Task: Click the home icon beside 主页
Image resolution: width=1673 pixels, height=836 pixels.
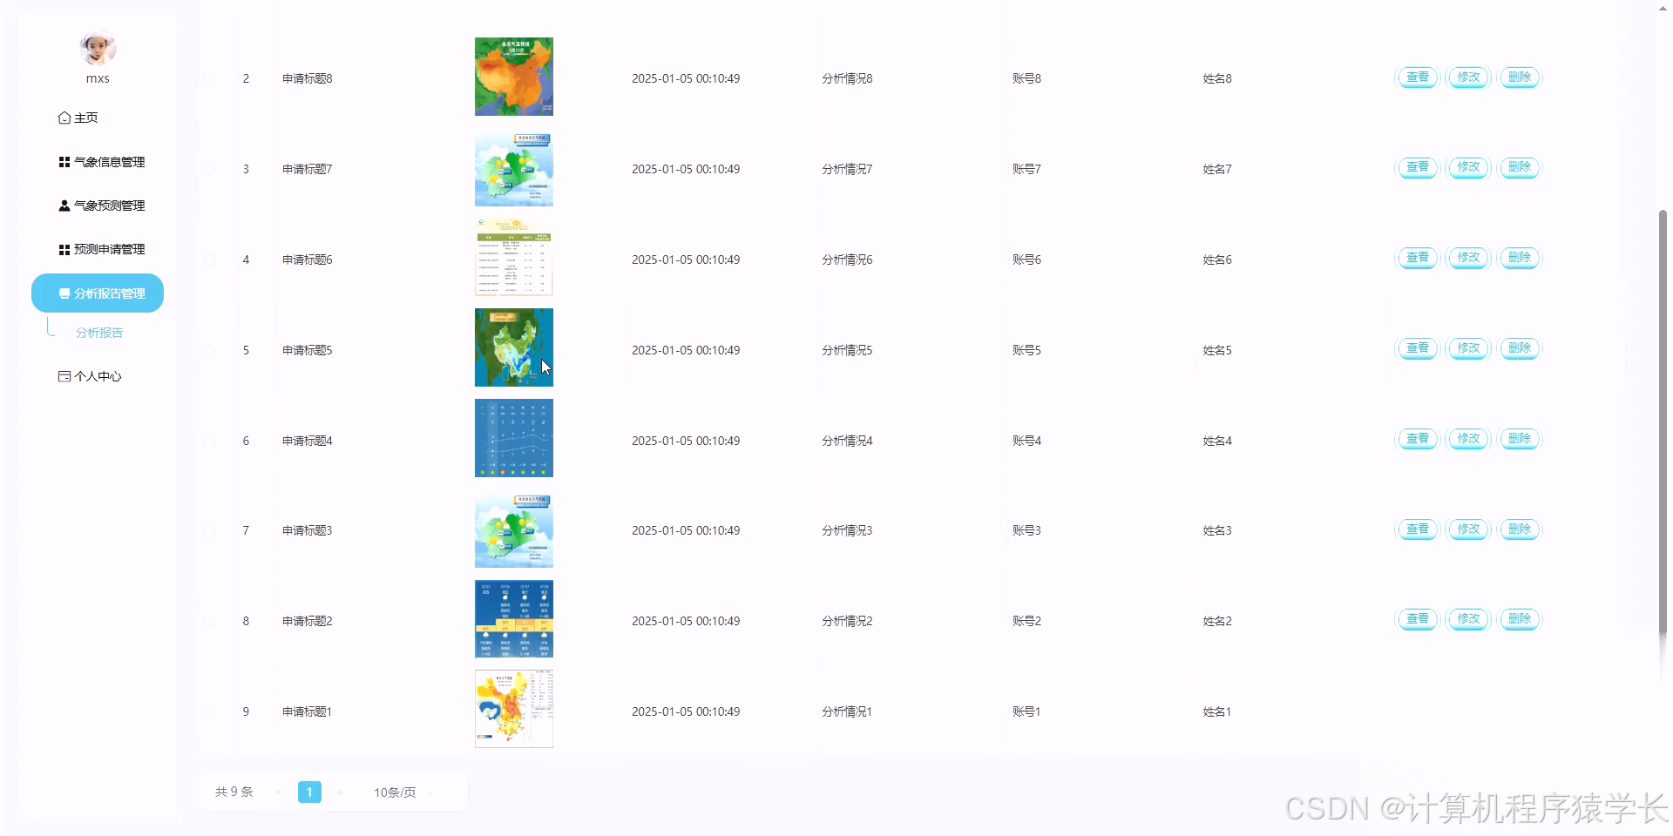Action: tap(62, 117)
